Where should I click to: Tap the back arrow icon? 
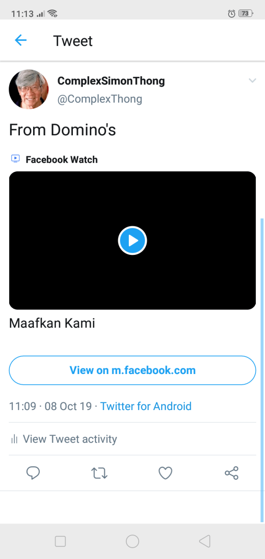coord(20,40)
